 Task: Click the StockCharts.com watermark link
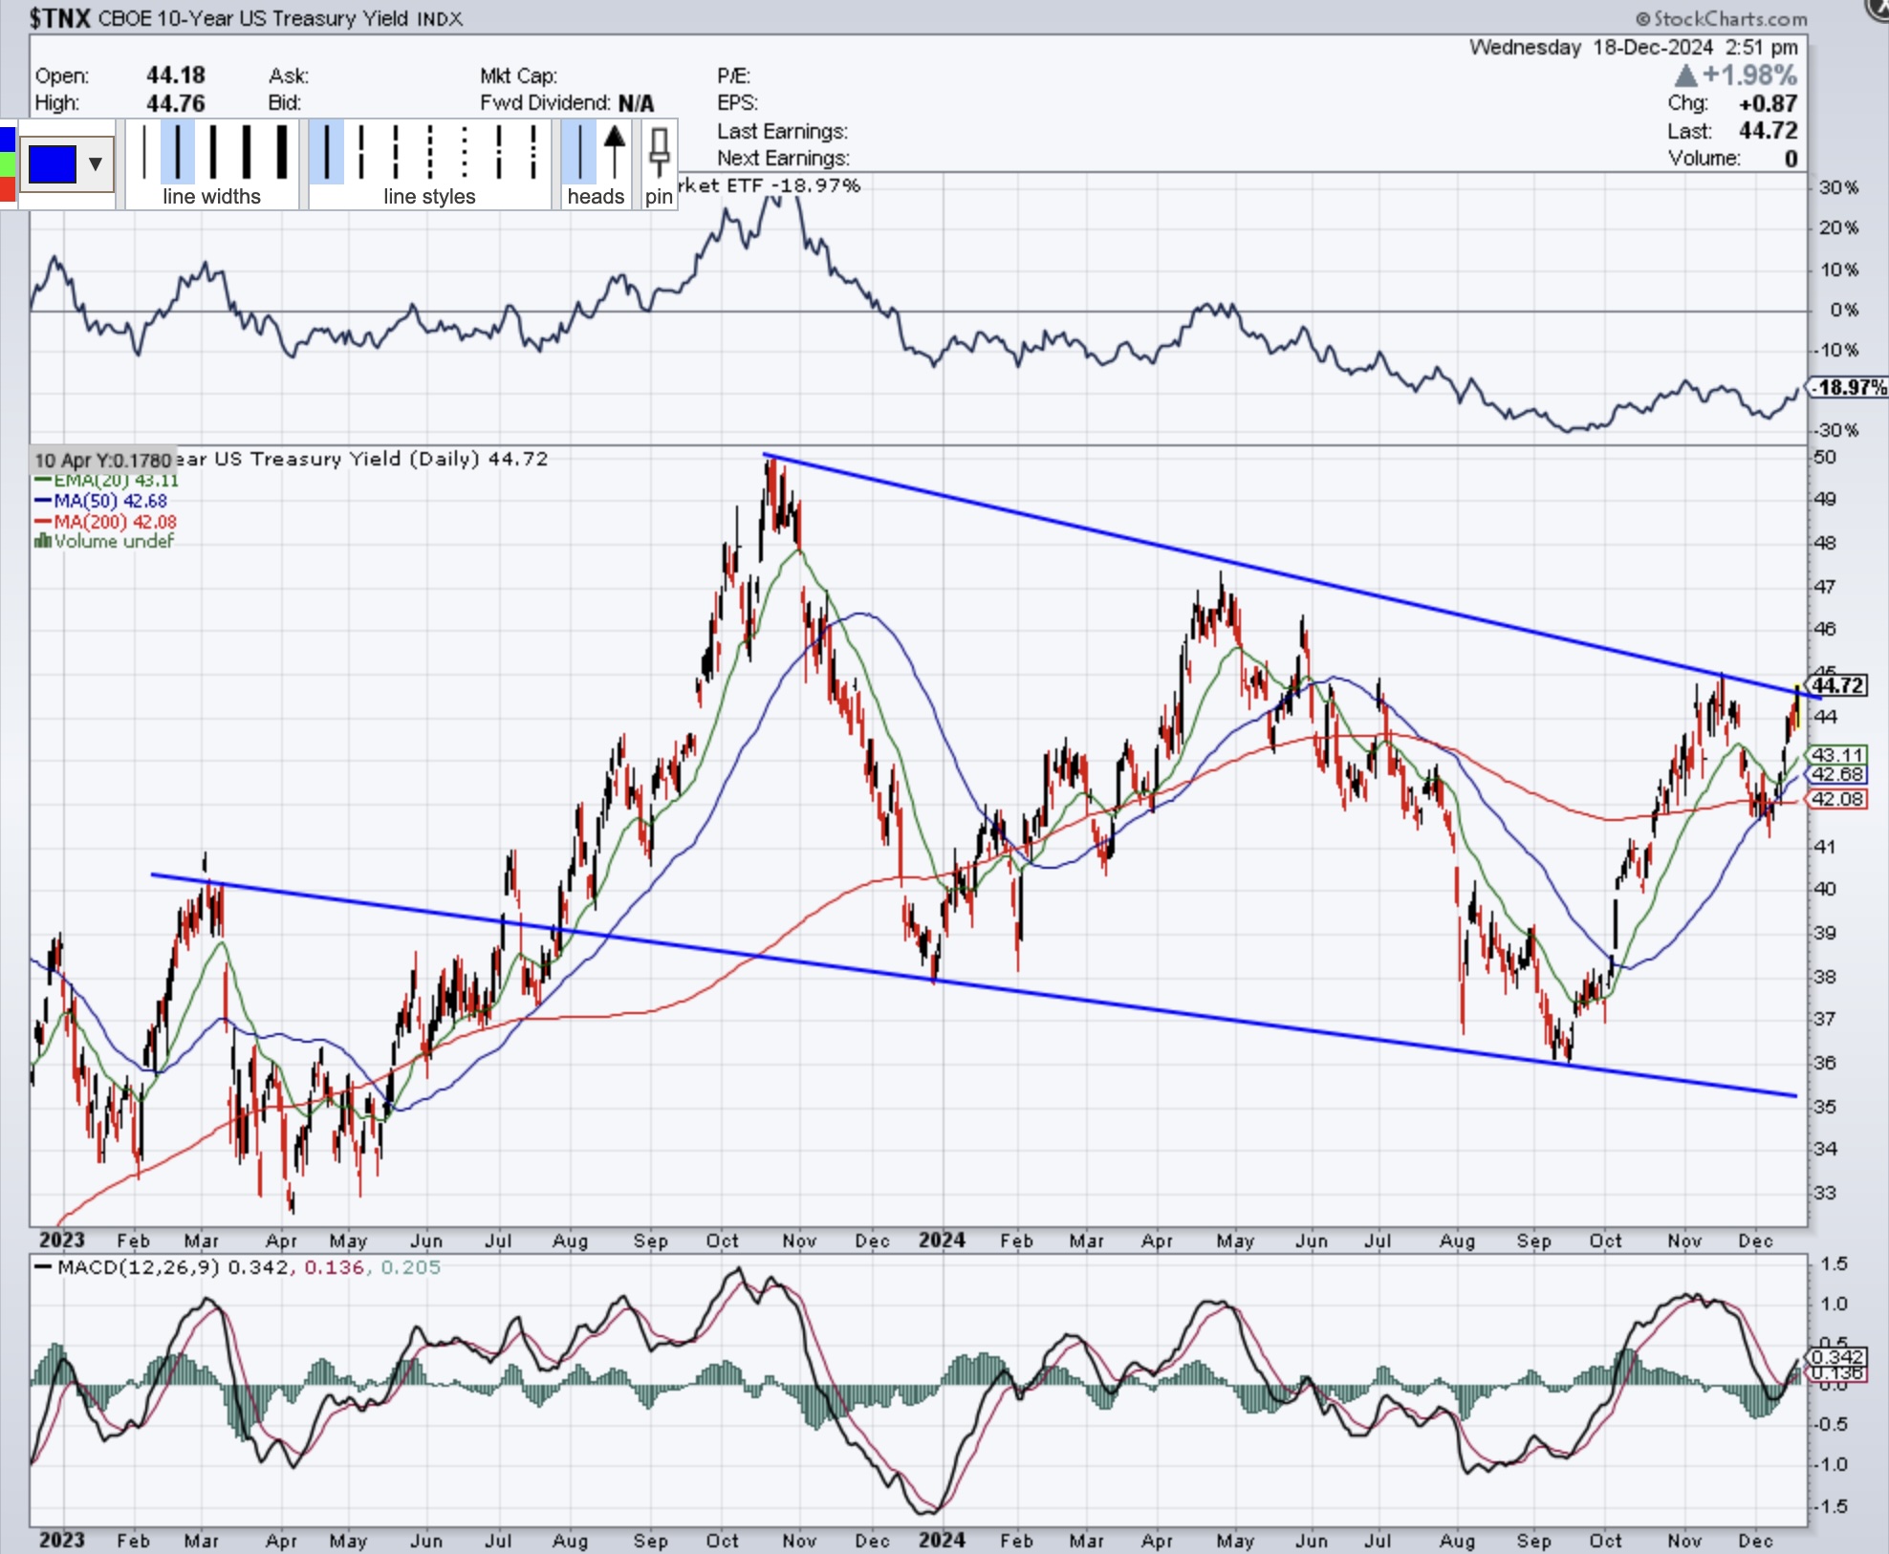1721,18
